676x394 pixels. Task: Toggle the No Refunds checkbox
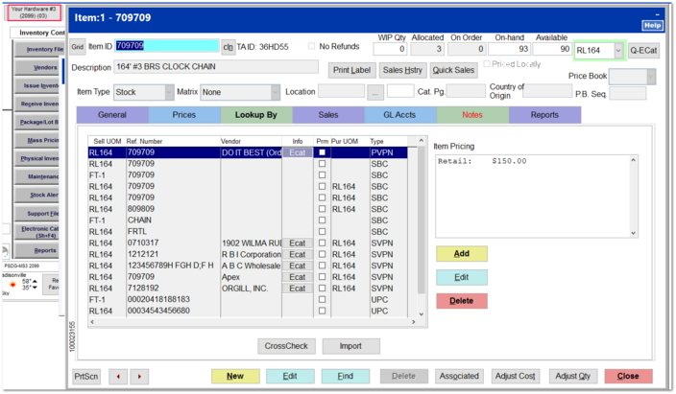[x=311, y=46]
